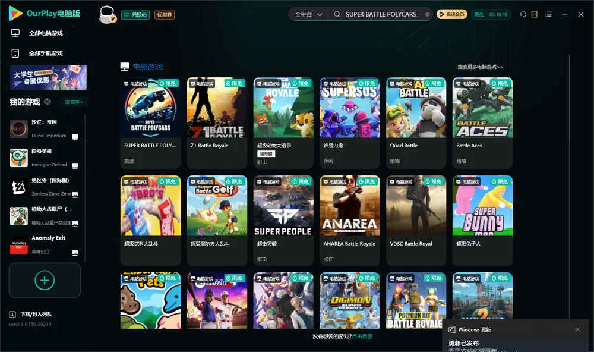Click 竞速 tag under SUPER BATTLE POLYCARS
594x352 pixels.
129,161
